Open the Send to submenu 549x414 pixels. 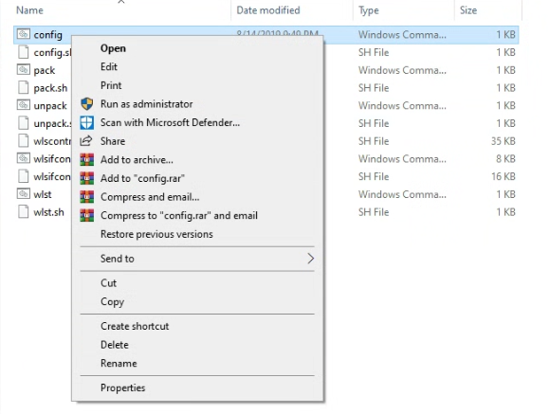point(197,259)
